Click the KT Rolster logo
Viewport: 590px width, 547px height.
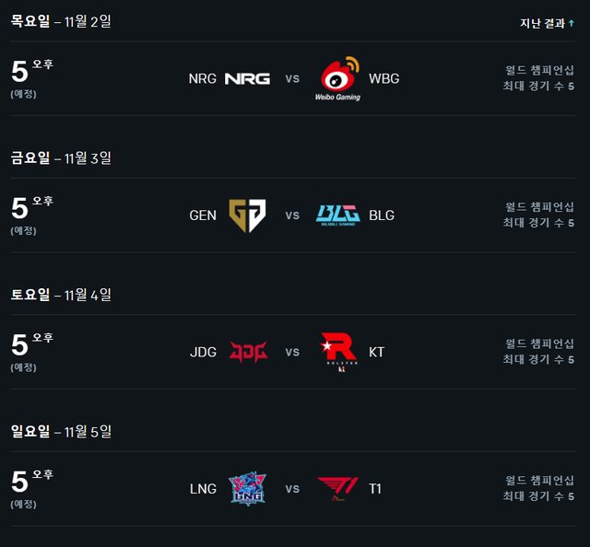coord(338,353)
